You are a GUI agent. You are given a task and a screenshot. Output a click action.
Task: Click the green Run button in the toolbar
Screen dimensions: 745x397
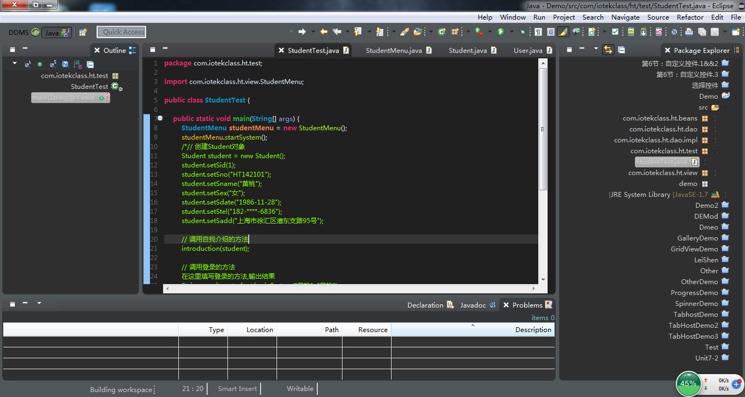(x=501, y=32)
